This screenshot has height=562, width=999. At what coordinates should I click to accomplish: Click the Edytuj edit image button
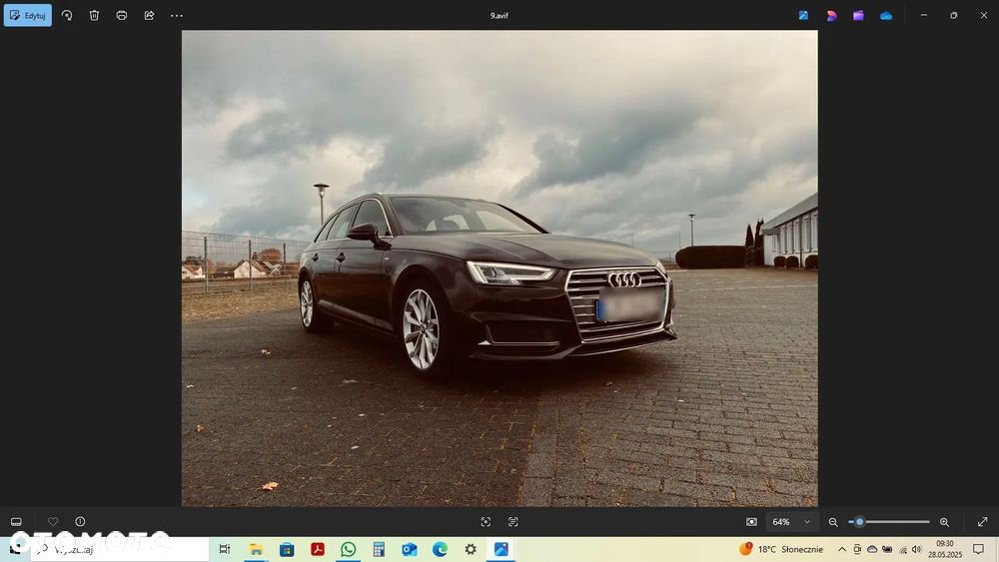click(28, 15)
